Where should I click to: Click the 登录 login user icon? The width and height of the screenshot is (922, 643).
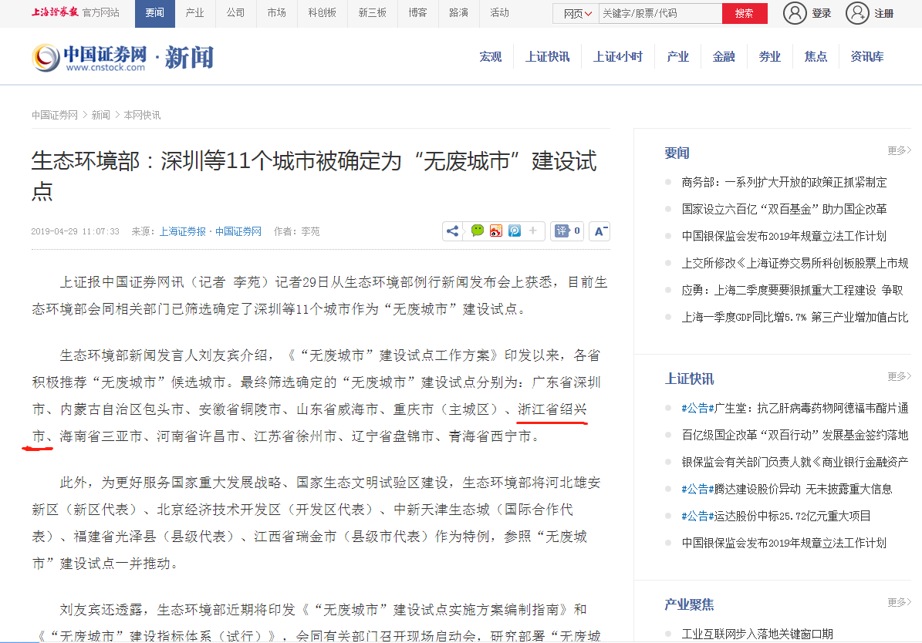[795, 13]
